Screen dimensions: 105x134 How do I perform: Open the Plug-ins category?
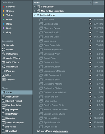click(8, 71)
